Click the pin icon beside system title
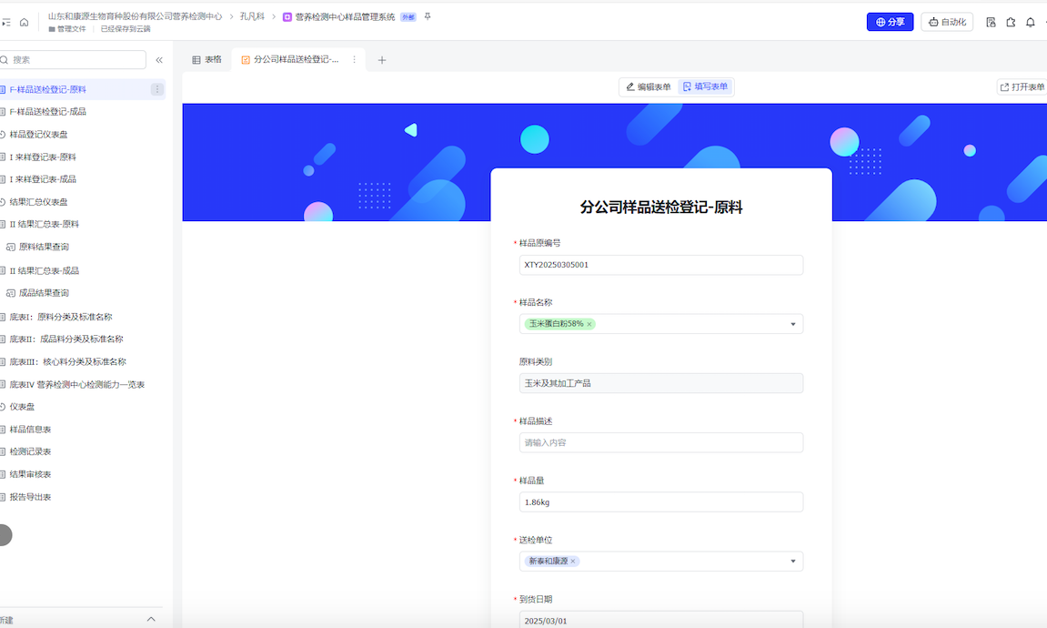 (428, 16)
